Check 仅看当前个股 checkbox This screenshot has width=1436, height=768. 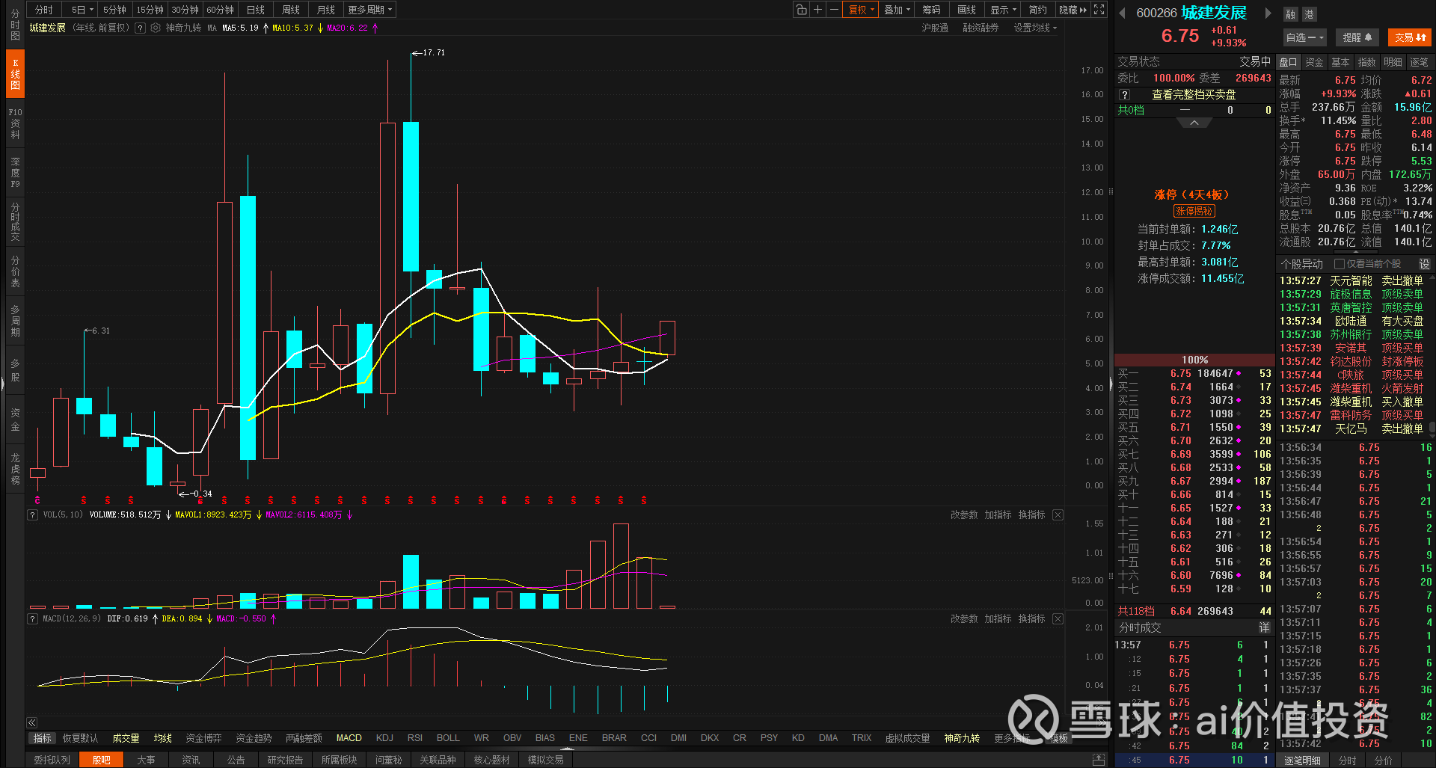pyautogui.click(x=1340, y=264)
